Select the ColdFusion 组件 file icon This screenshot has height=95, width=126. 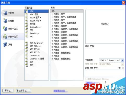(27, 59)
